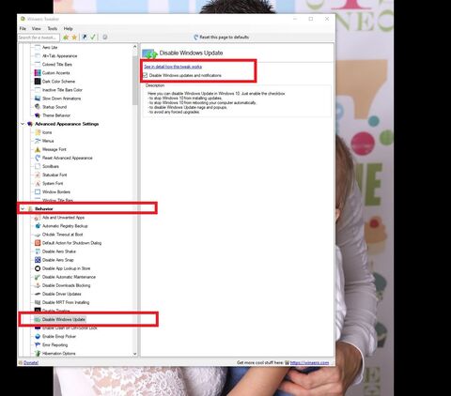Select Disable Driver Updates tree item

(62, 294)
